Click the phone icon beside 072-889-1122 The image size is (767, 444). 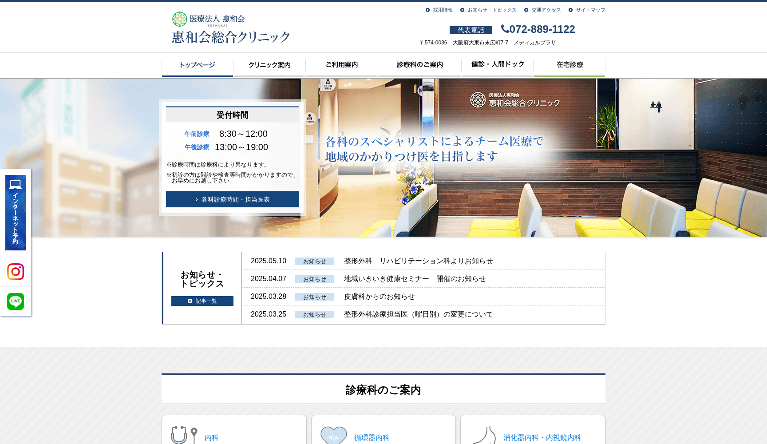pyautogui.click(x=504, y=29)
